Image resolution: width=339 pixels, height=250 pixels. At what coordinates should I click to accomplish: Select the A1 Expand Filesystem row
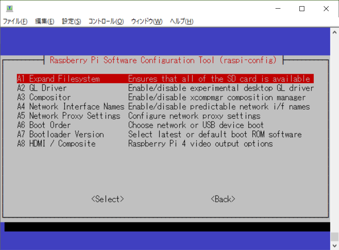click(x=165, y=79)
